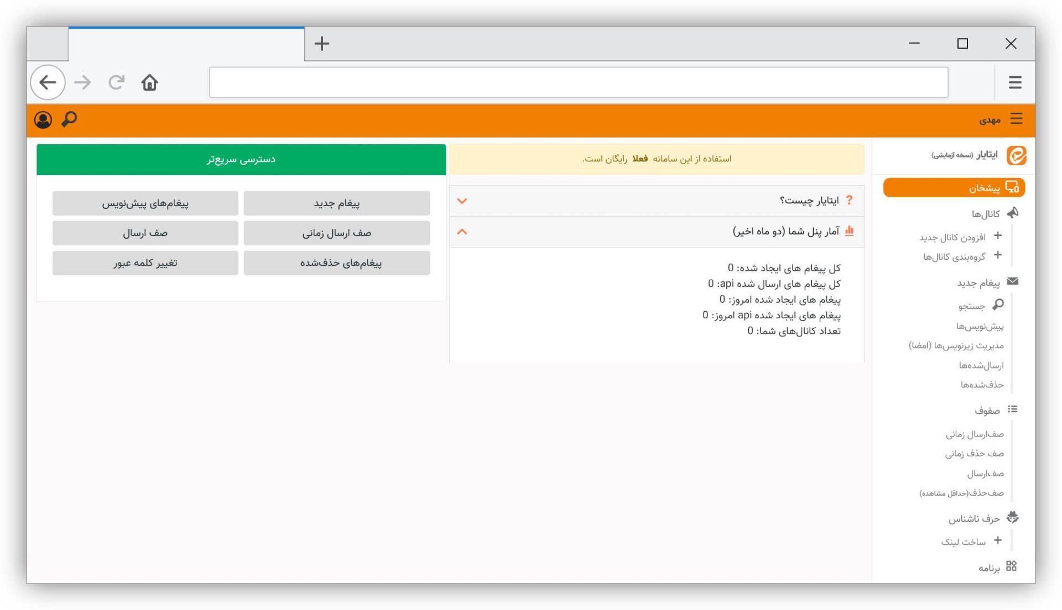This screenshot has width=1062, height=610.
Task: Open مدیریت زیرنویس‌ها (امضا) item
Action: (x=956, y=346)
